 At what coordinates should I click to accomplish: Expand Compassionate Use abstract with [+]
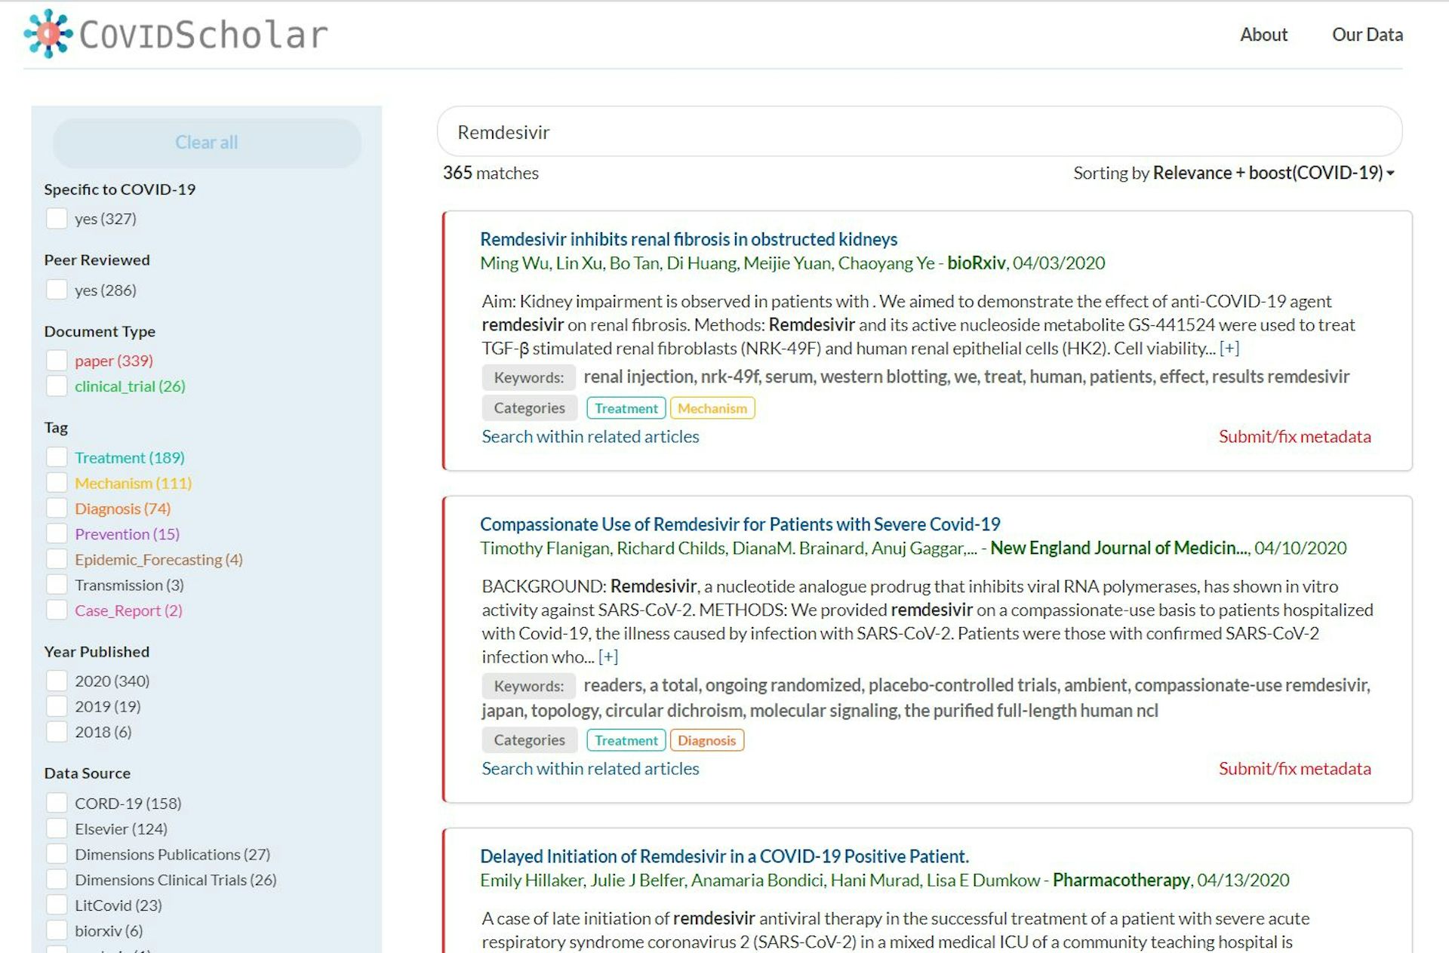tap(608, 657)
